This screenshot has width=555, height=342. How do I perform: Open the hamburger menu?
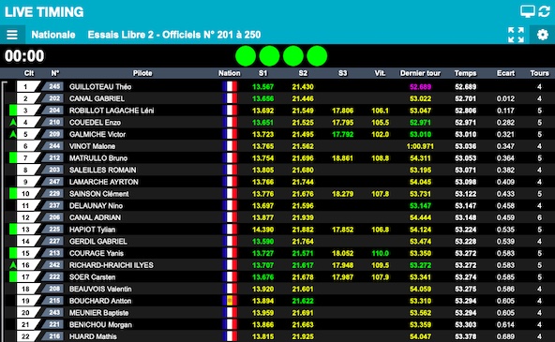tap(12, 35)
